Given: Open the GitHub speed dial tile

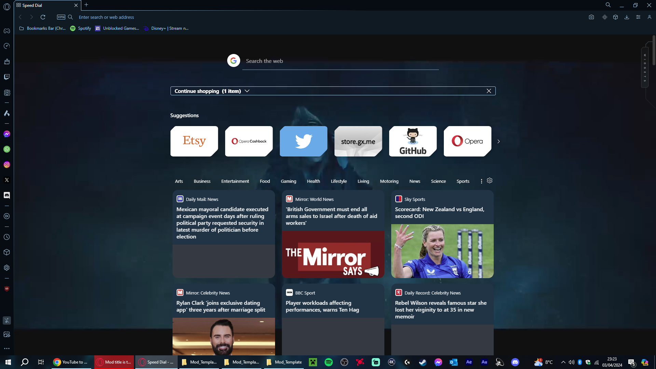Looking at the screenshot, I should click(413, 141).
